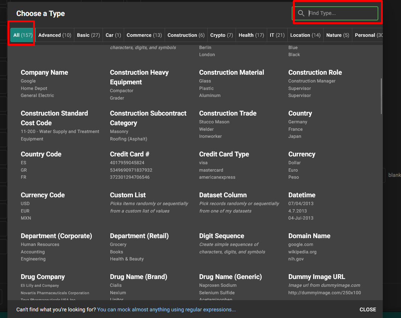Open the Commerce (13) tab
The width and height of the screenshot is (401, 318).
point(144,35)
